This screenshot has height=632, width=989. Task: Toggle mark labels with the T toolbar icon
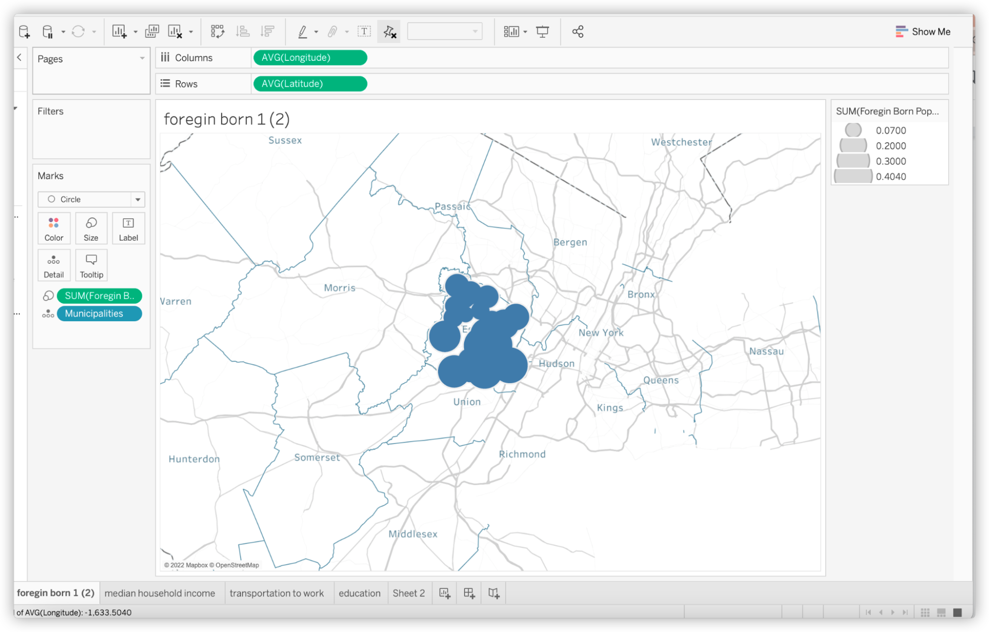(x=364, y=31)
